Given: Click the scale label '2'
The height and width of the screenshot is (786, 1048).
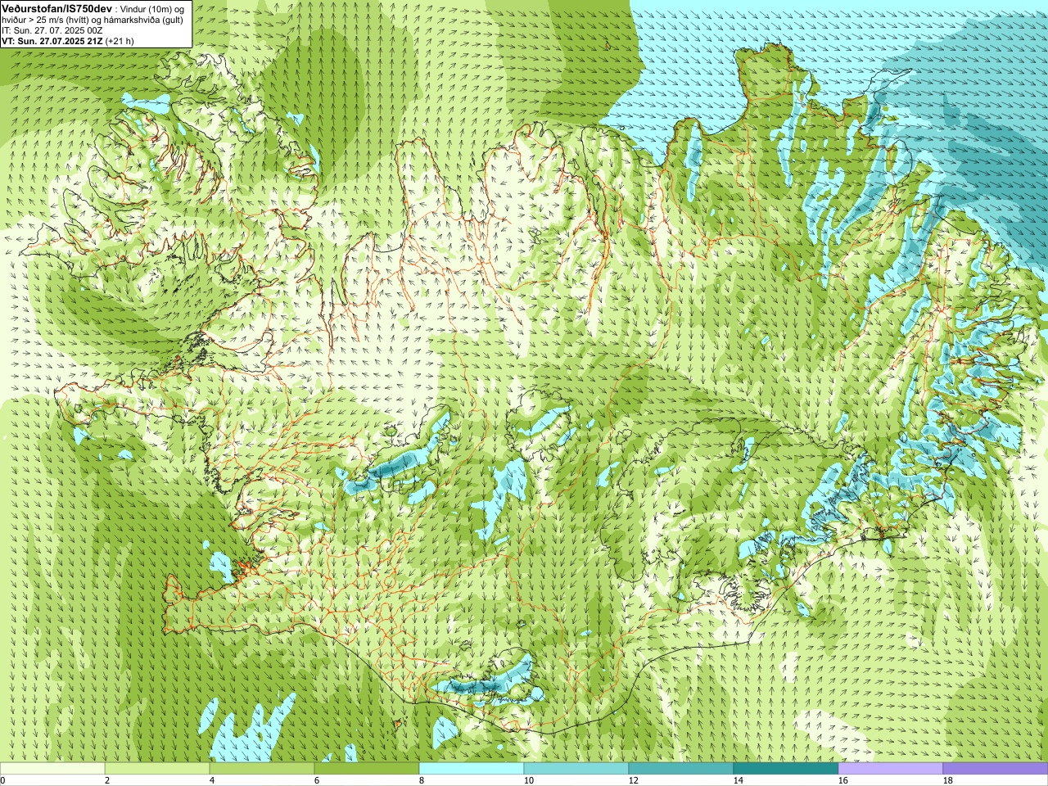Looking at the screenshot, I should (x=107, y=780).
